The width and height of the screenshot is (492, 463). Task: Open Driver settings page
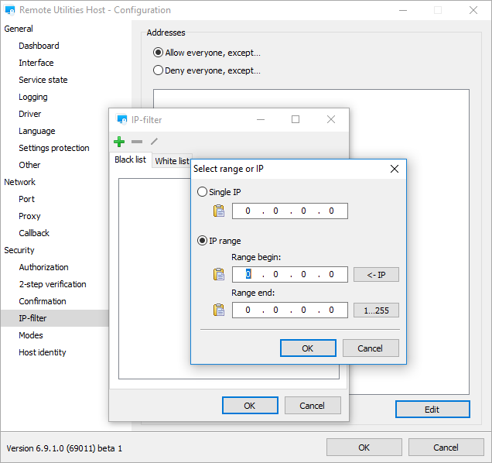point(30,114)
